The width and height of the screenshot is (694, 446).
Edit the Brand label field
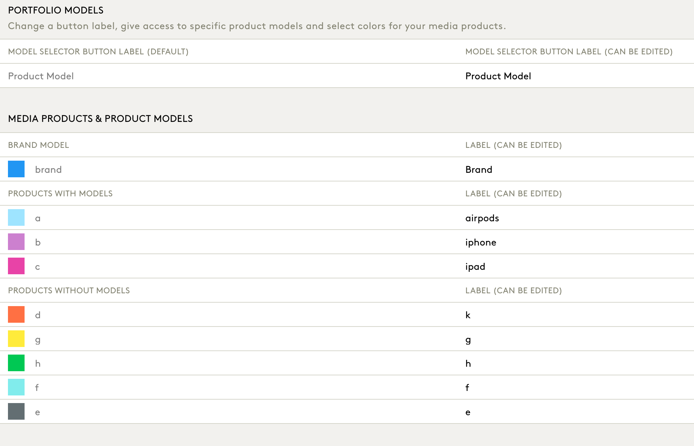479,169
